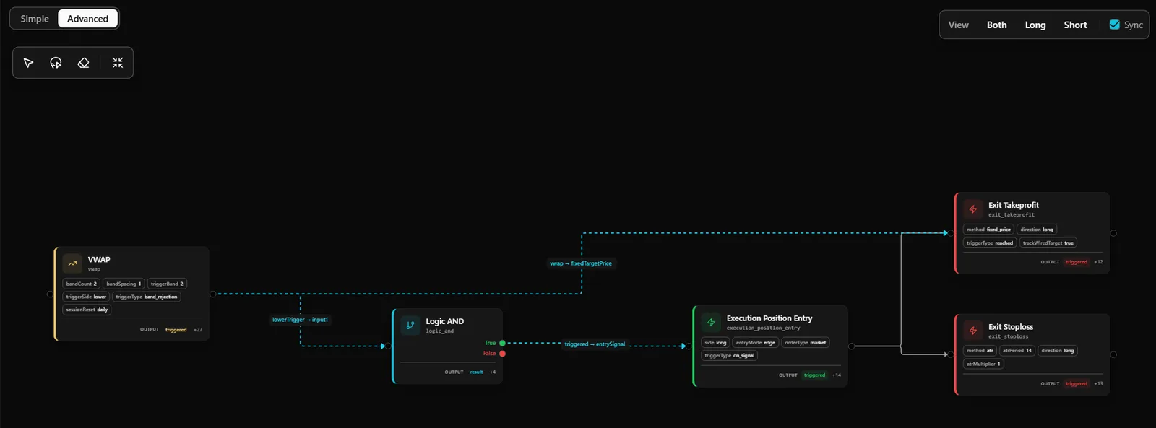Click the Exit Stoploss lightning icon

coord(973,331)
